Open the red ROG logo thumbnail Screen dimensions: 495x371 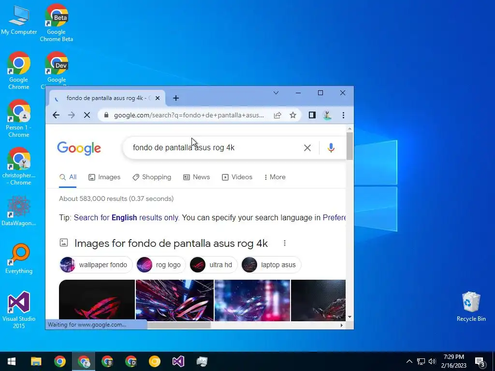point(97,300)
